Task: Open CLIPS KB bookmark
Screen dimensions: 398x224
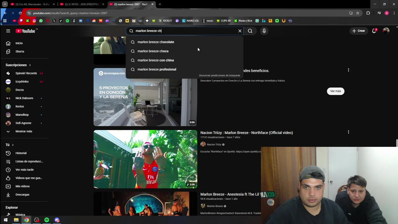Action: pyautogui.click(x=224, y=21)
